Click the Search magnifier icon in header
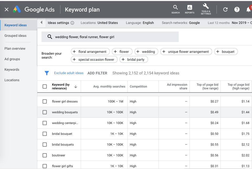This screenshot has width=252, height=169. [x=176, y=8]
